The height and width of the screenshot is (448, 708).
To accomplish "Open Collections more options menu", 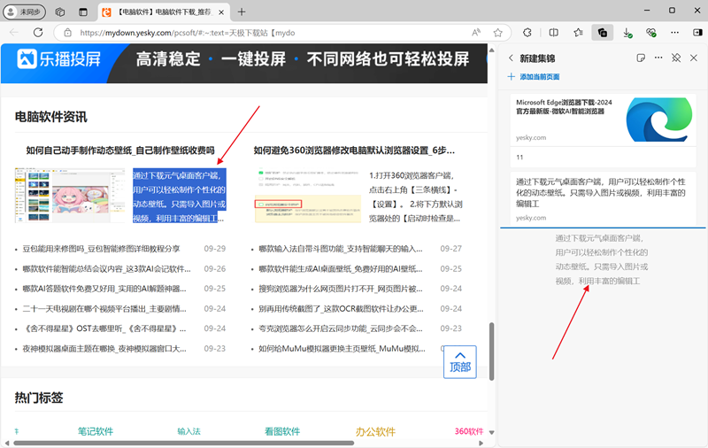I will 658,58.
